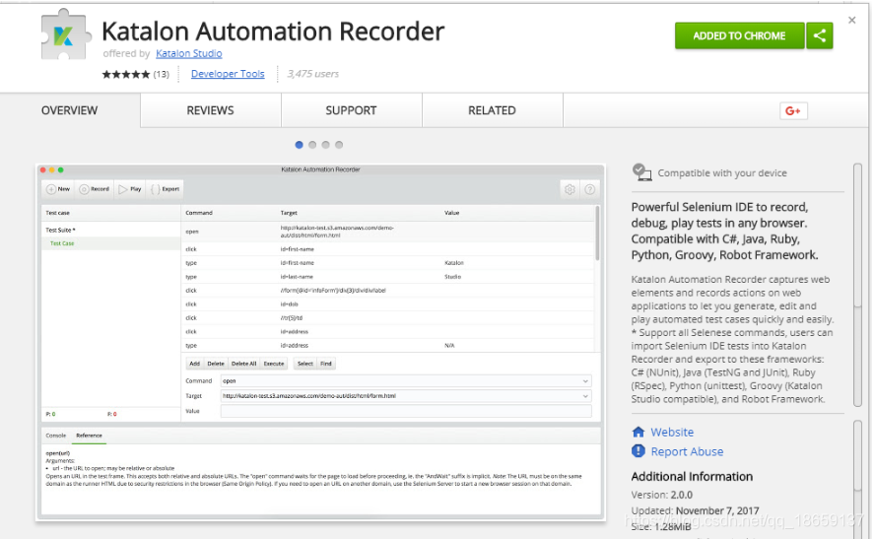Click the Updated November 7, 2017 text
This screenshot has width=874, height=539.
coord(695,510)
